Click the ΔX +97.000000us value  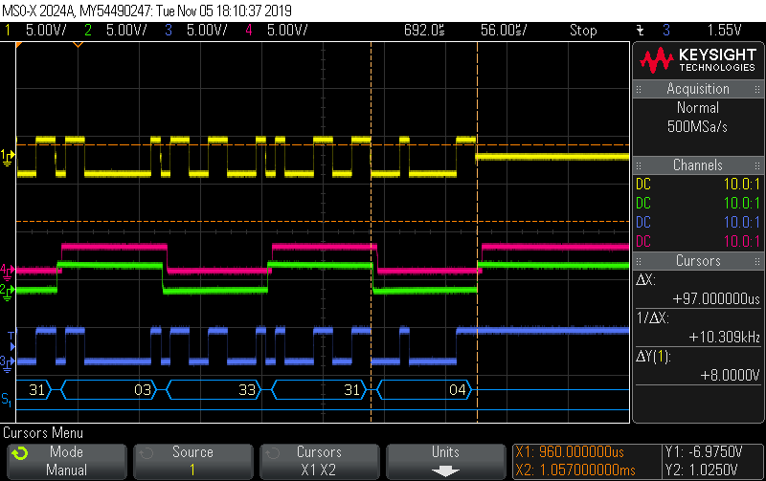click(x=716, y=298)
